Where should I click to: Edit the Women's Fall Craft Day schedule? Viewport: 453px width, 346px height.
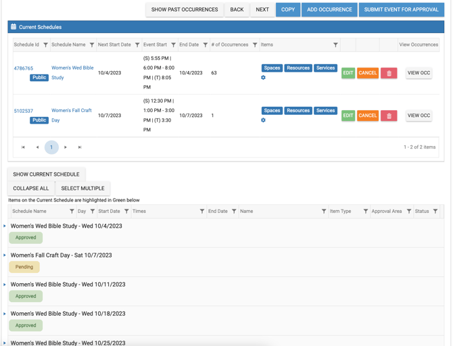(348, 116)
